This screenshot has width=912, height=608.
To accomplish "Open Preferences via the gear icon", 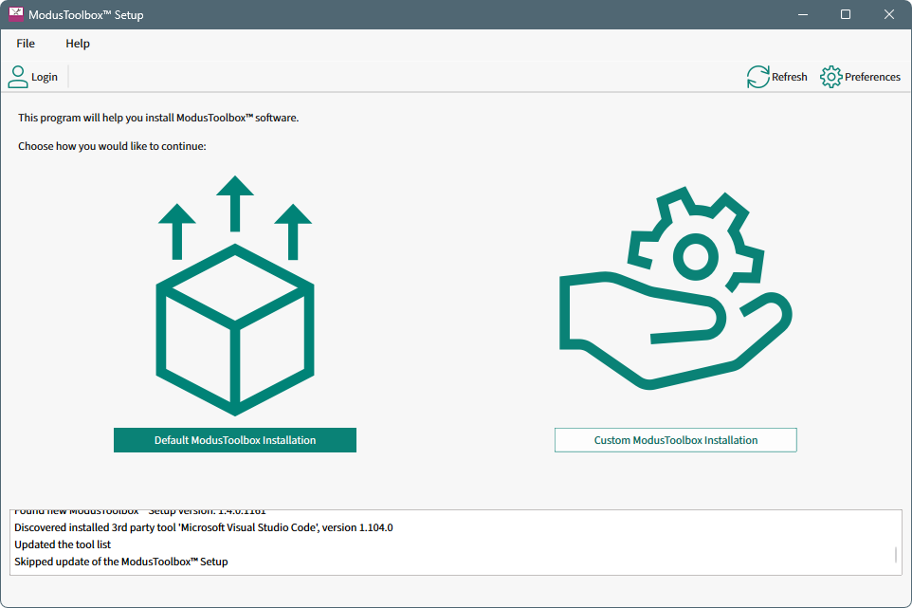I will [830, 77].
